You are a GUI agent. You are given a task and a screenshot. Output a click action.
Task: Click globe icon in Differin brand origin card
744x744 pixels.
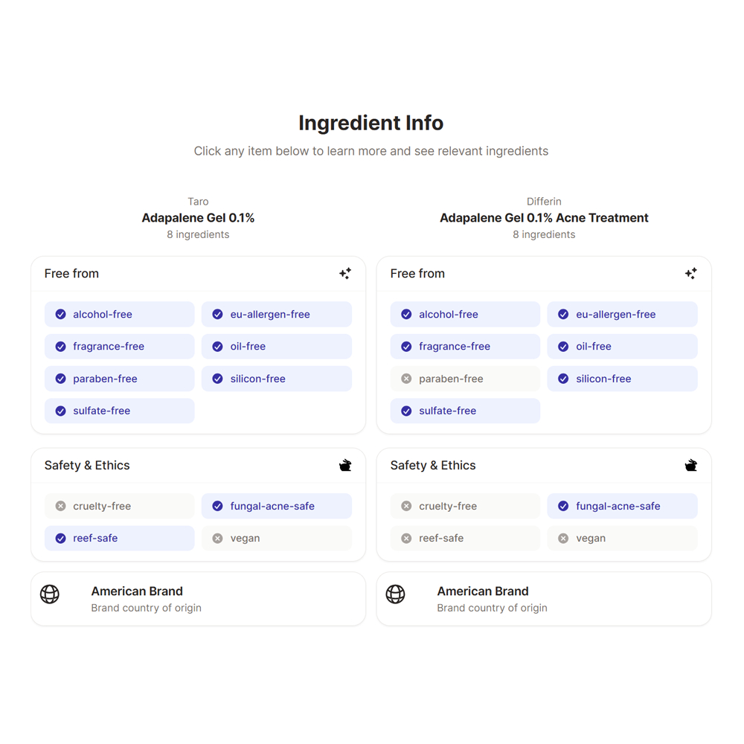pos(396,594)
